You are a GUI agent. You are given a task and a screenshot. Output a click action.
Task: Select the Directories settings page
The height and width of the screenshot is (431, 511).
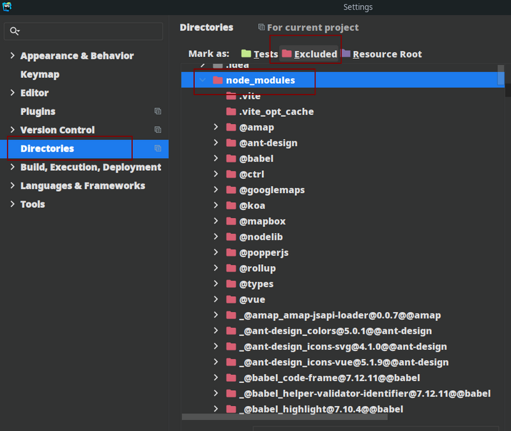pyautogui.click(x=84, y=149)
